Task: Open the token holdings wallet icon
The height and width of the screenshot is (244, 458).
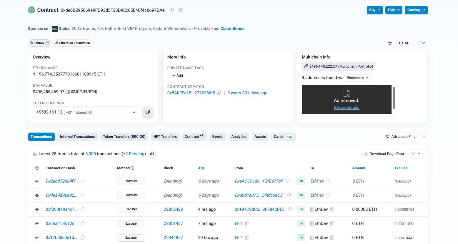Action: [148, 112]
